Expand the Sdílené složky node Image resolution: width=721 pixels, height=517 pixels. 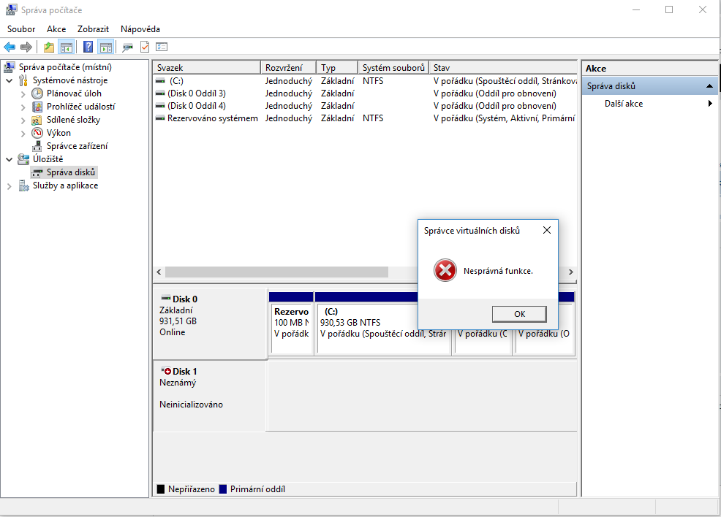point(23,120)
